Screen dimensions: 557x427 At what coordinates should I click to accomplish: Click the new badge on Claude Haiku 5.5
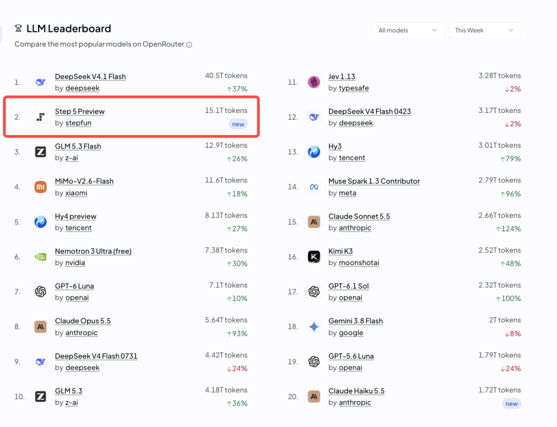pos(512,404)
